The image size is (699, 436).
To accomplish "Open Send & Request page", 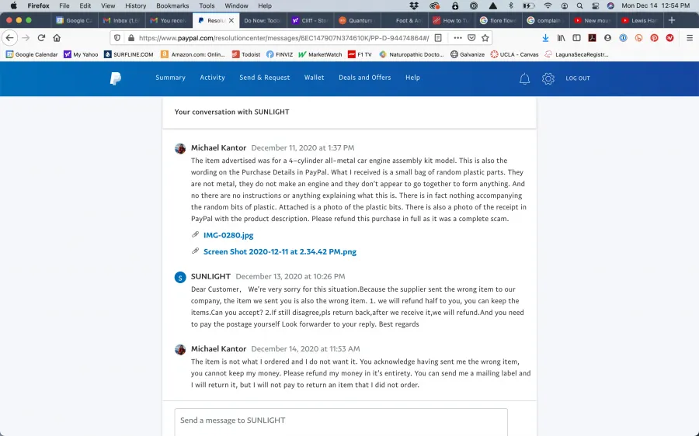I will [x=264, y=78].
